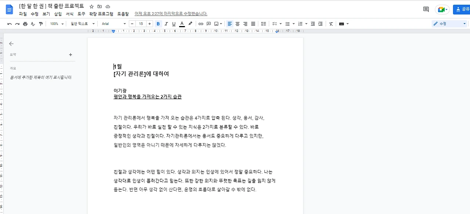The width and height of the screenshot is (470, 214).
Task: Click the underline icon
Action: pos(173,23)
